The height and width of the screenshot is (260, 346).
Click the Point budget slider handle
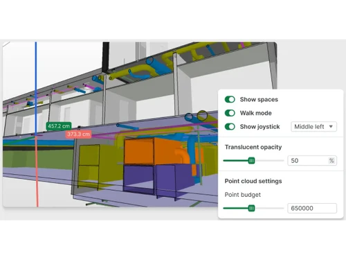(x=251, y=208)
